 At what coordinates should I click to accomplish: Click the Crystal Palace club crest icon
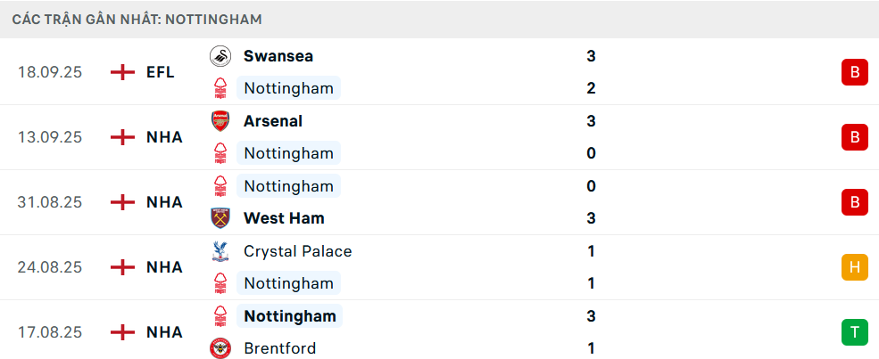tap(220, 251)
